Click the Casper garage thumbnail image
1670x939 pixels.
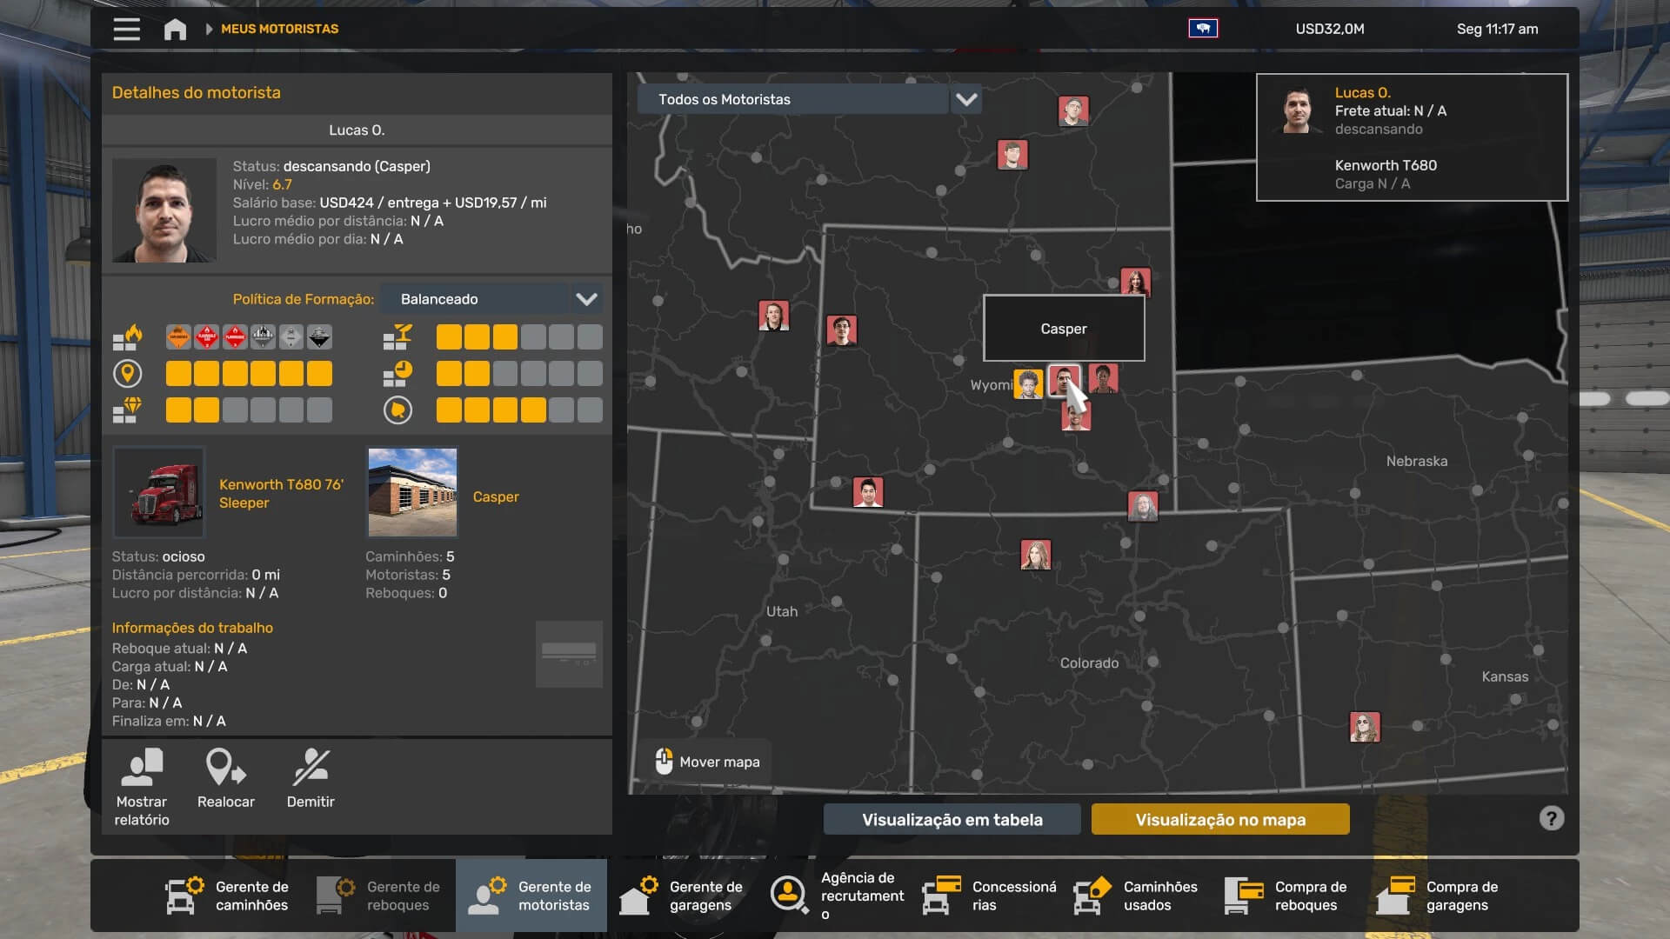(412, 492)
